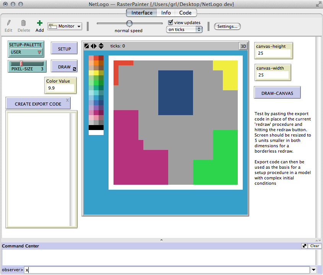Pop out the Command Center with arrow icon
323x275 pixels.
coord(304,246)
